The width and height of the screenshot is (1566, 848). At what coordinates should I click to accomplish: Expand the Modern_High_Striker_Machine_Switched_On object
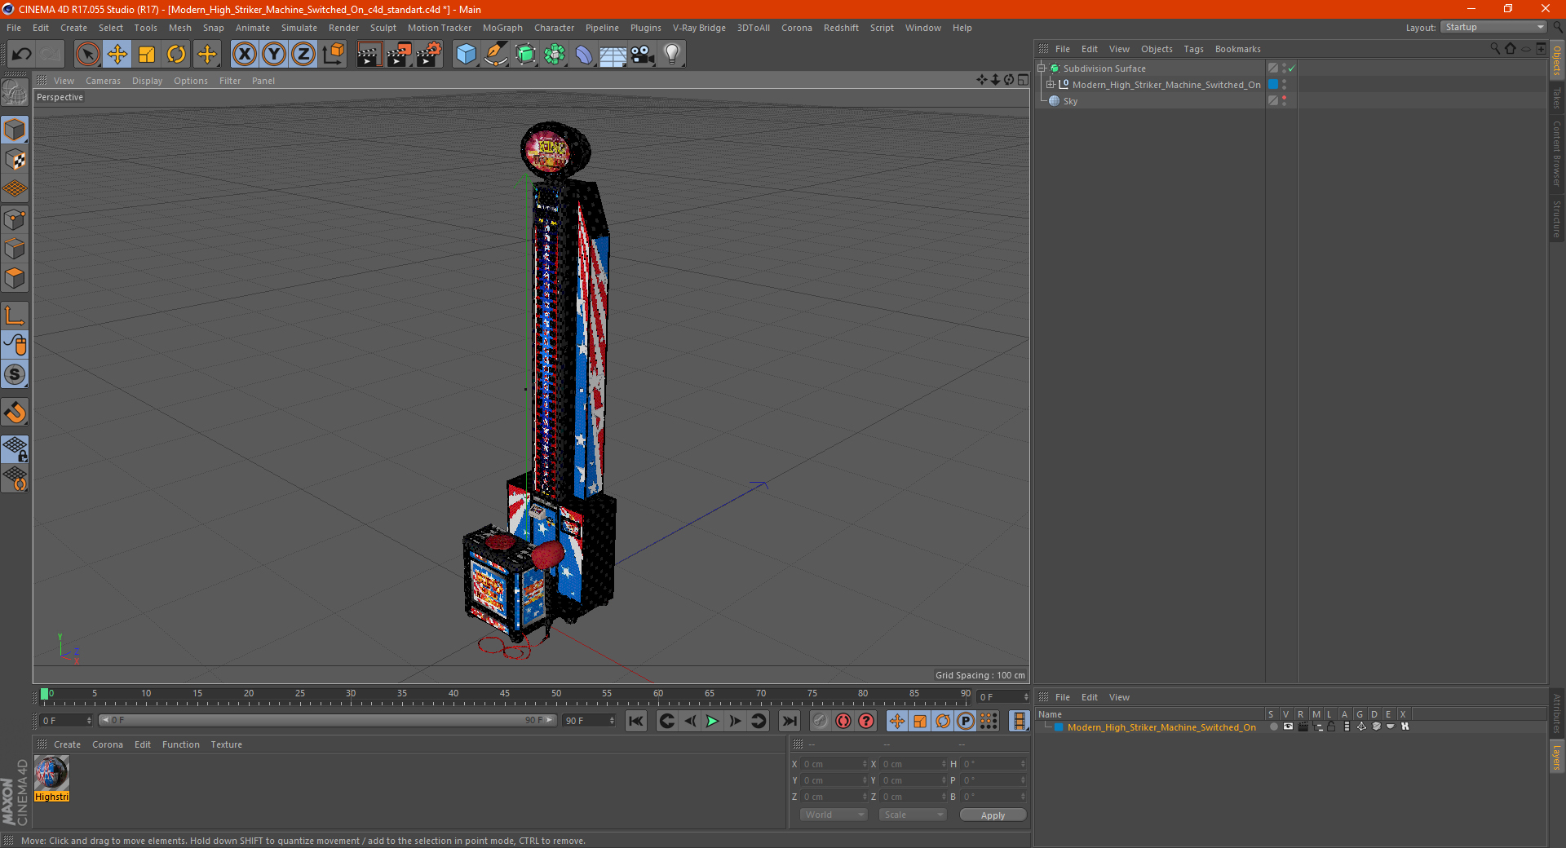point(1051,84)
